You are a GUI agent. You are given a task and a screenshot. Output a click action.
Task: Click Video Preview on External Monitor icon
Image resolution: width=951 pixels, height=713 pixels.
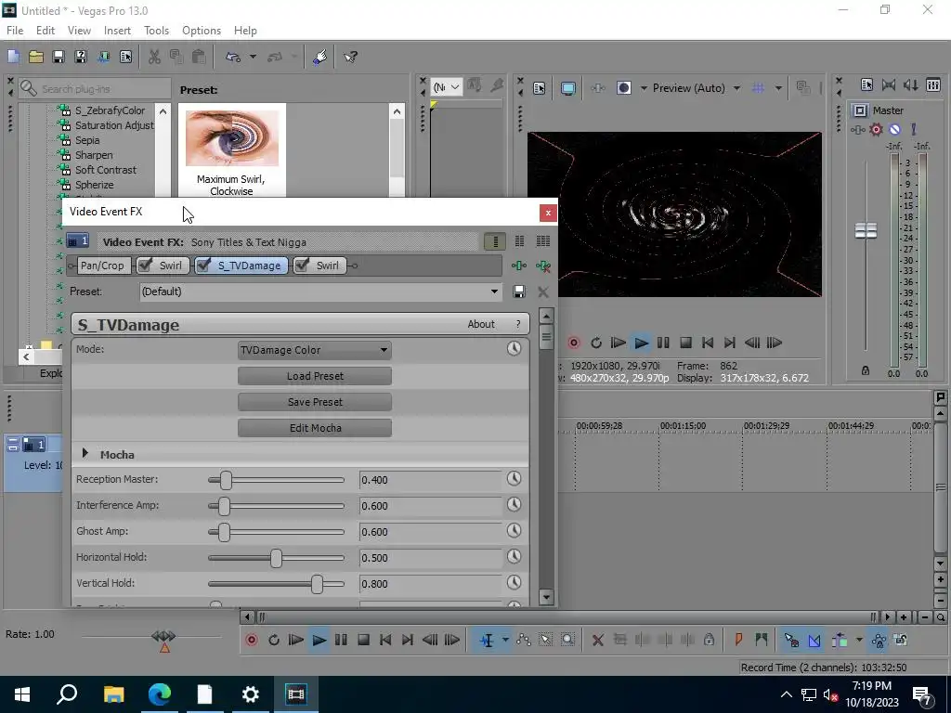(x=568, y=88)
